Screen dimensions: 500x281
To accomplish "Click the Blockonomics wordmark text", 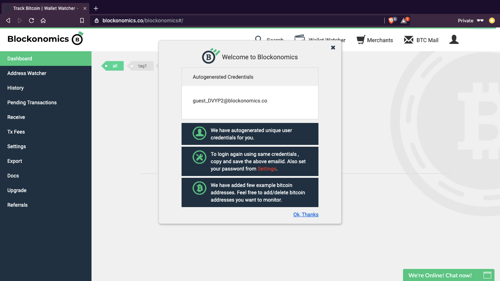I will tap(38, 39).
